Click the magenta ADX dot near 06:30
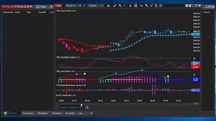 pos(142,70)
